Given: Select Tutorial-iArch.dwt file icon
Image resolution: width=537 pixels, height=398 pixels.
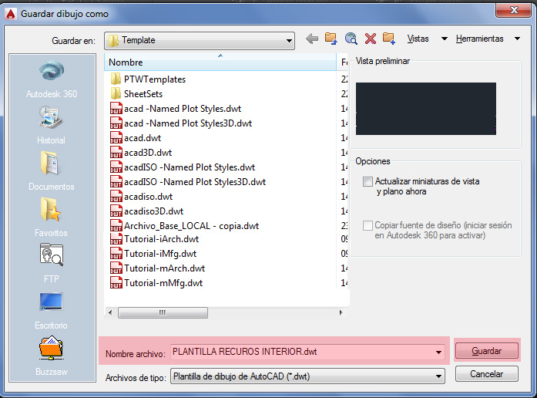Looking at the screenshot, I should (x=116, y=239).
